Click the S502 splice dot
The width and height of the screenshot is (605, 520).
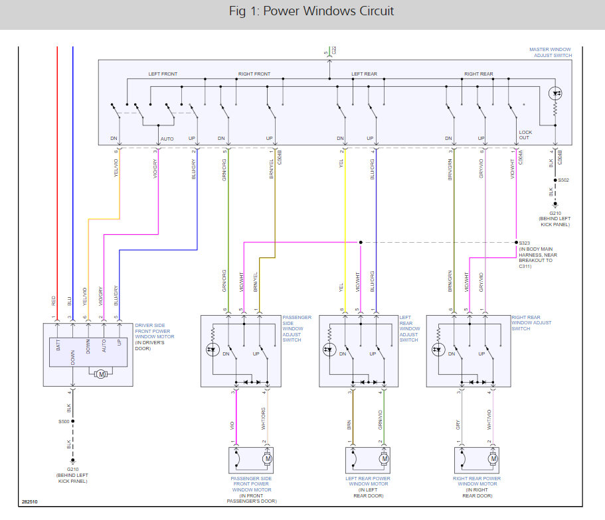coord(555,180)
